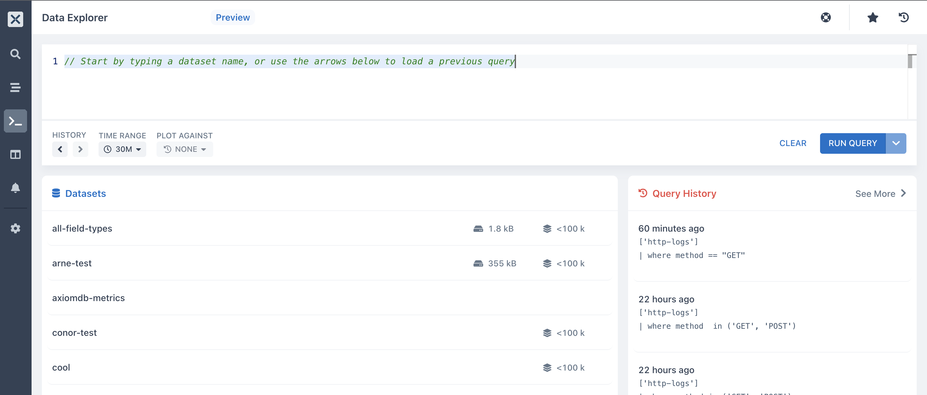Open starred queries star icon
Screen dimensions: 927x395
coord(873,17)
